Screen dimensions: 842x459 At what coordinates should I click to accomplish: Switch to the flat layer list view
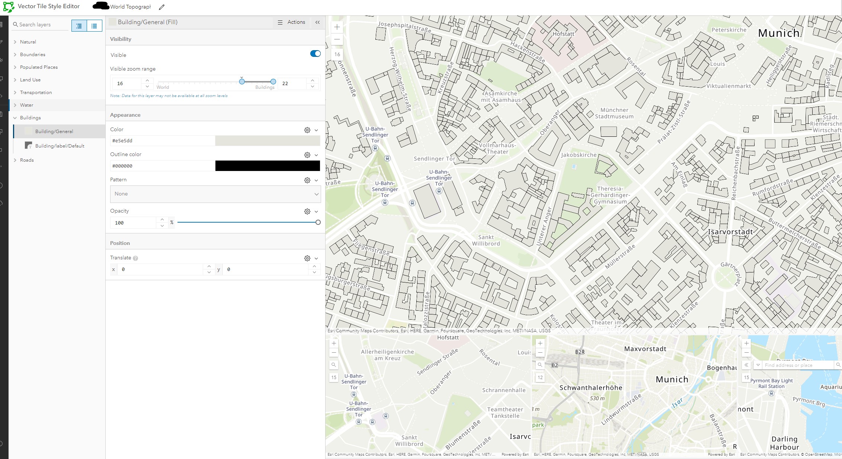(x=94, y=26)
